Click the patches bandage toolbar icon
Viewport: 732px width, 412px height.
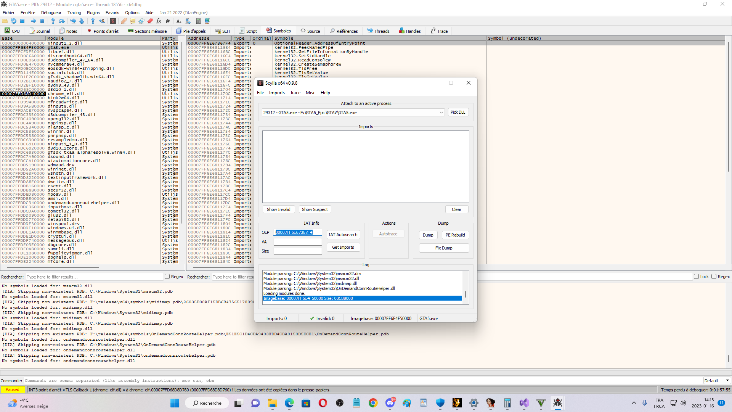pyautogui.click(x=124, y=21)
